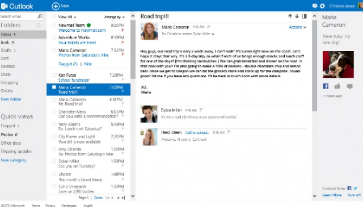Screen dimensions: 363x210
Task: Click Twitter icon beside Content from
Action: click(356, 188)
